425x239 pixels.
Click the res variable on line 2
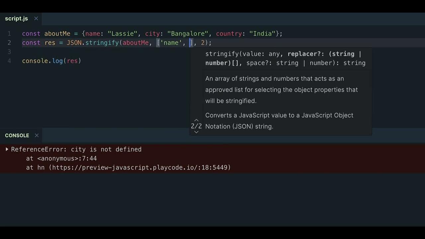(50, 43)
